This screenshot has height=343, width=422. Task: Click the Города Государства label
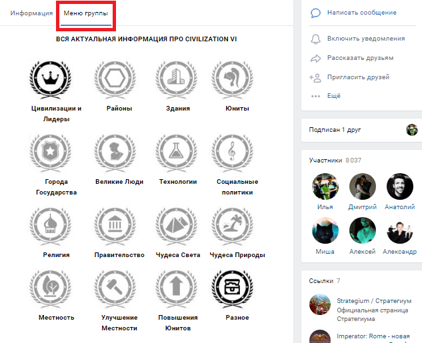click(56, 187)
